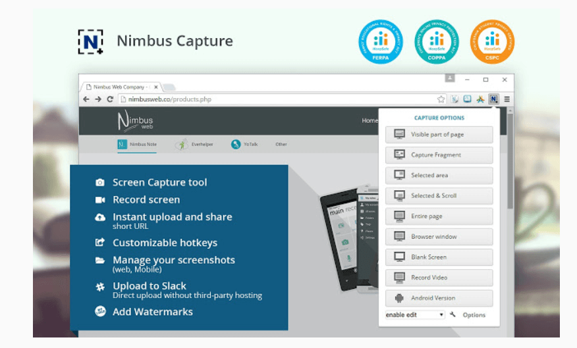Image resolution: width=577 pixels, height=348 pixels.
Task: Choose Visible part of page capture
Action: [439, 134]
